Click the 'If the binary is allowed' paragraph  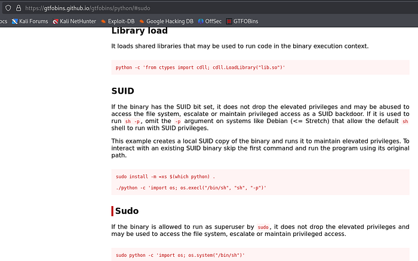(x=260, y=231)
